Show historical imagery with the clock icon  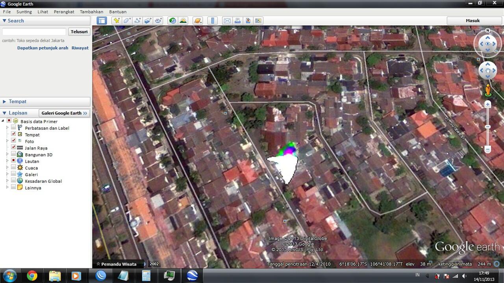tap(172, 21)
